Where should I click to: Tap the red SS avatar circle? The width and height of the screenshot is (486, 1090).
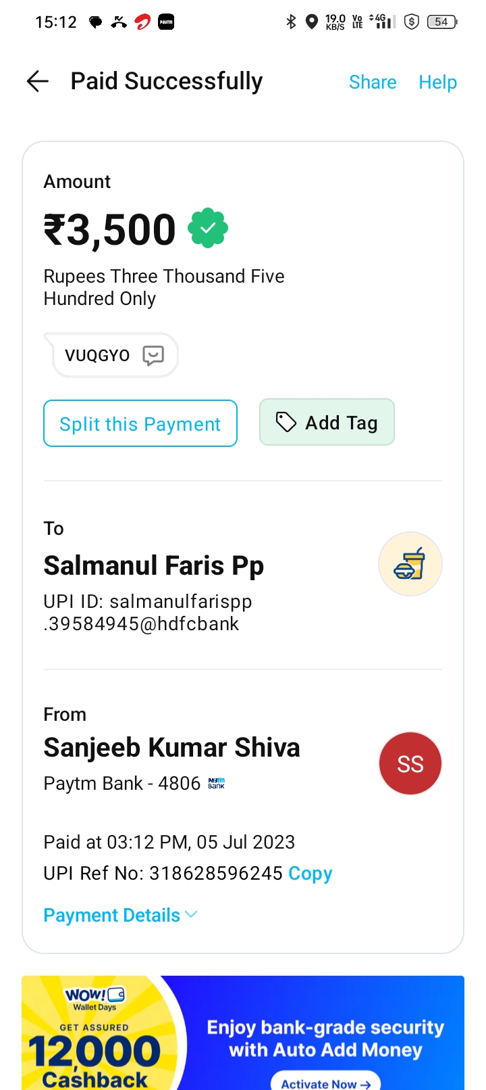(410, 763)
